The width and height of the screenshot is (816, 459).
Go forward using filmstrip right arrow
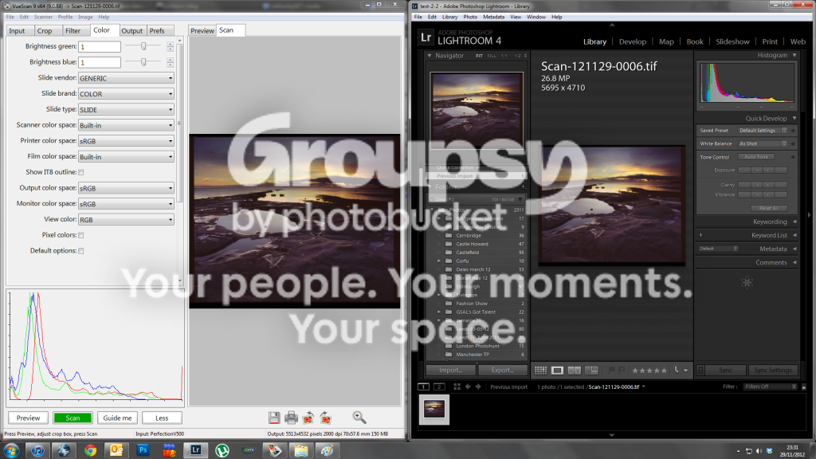point(478,386)
